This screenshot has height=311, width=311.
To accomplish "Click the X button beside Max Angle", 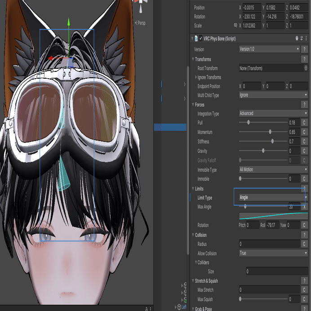I will point(304,207).
